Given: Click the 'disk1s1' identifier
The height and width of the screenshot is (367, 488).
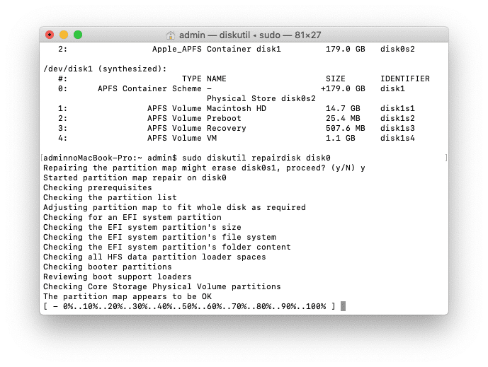Looking at the screenshot, I should click(x=397, y=108).
